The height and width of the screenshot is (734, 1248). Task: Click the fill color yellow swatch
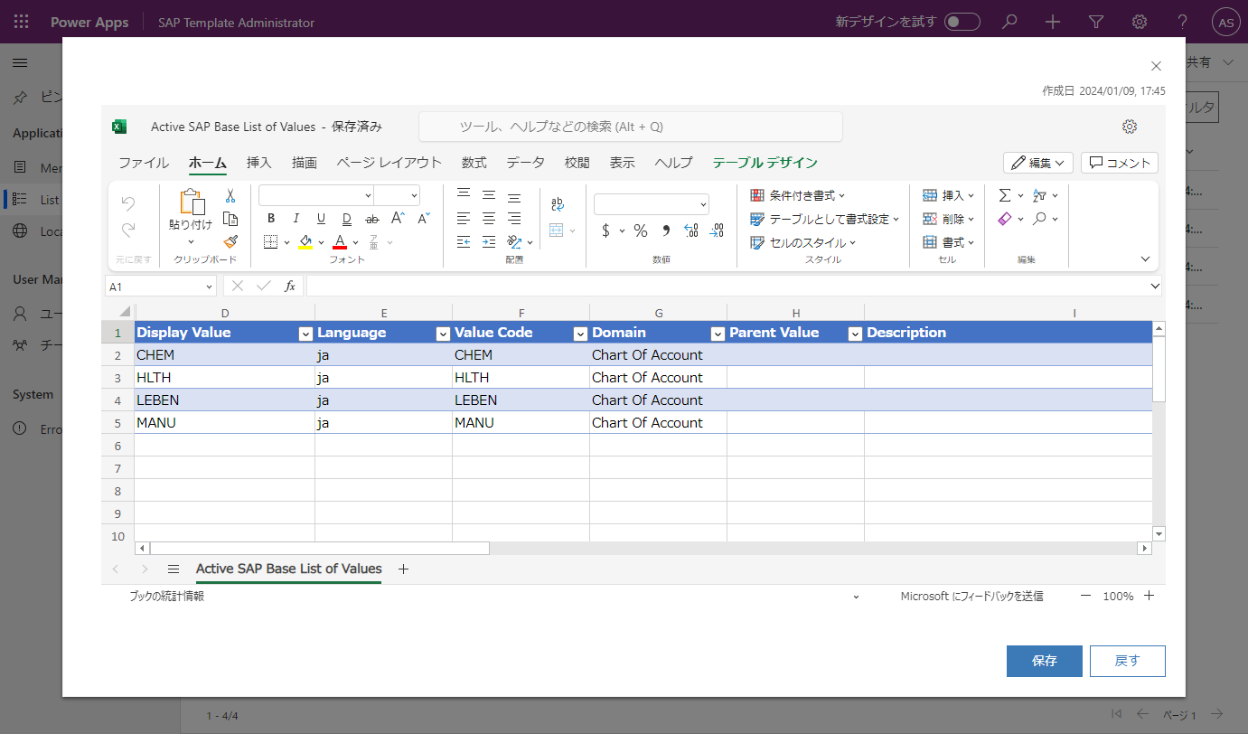[305, 242]
